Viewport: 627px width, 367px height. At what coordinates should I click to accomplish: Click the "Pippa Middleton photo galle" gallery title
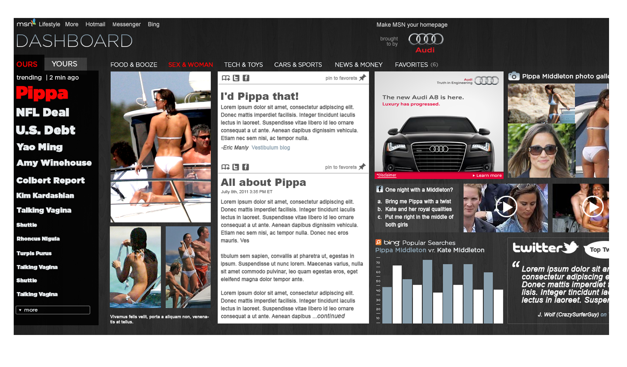565,76
